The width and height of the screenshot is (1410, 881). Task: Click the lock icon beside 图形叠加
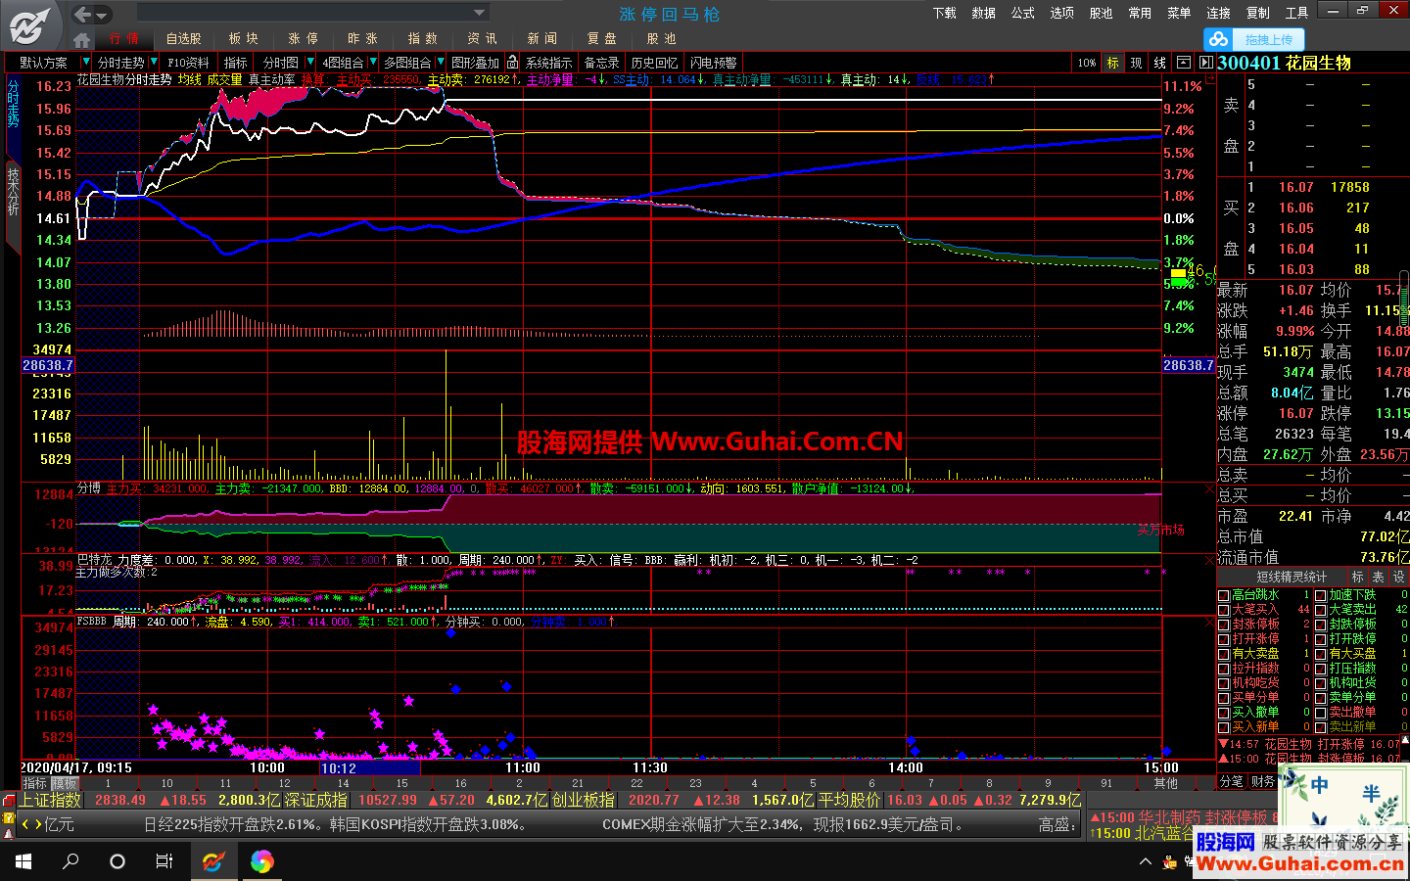(512, 62)
